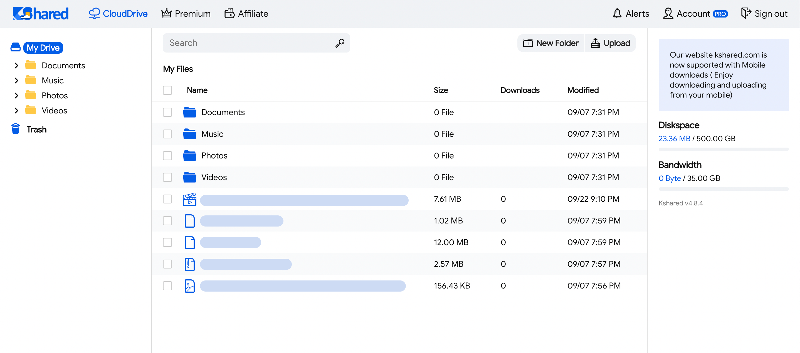Sort by the Modified column header
800x353 pixels.
pos(583,90)
